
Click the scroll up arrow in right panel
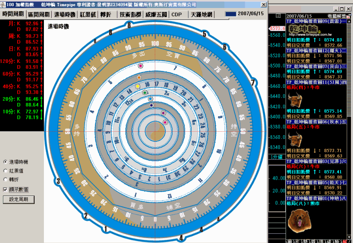pos(349,21)
